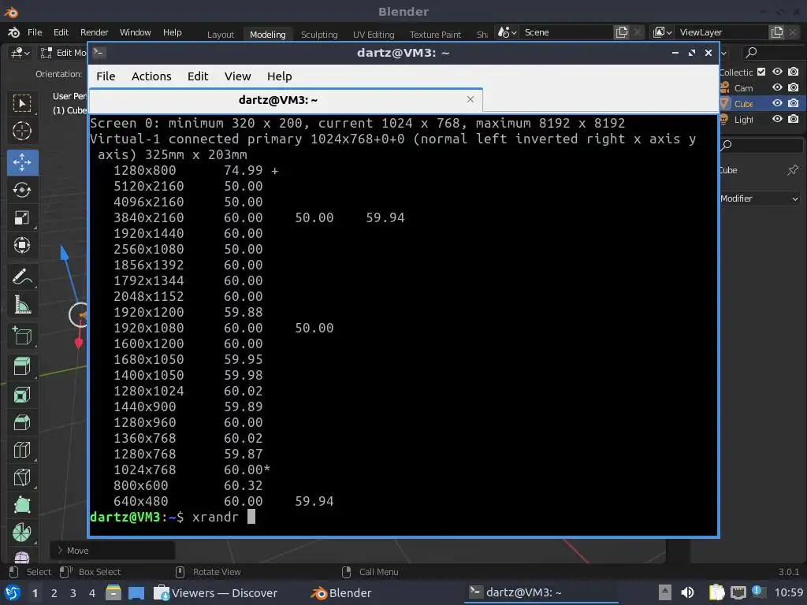
Task: Open the Edit Mode dropdown
Action: (63, 53)
